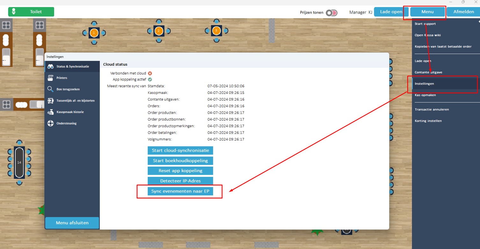
Task: Click the lifebuoy icon beside Ondersteuning
Action: (x=50, y=123)
